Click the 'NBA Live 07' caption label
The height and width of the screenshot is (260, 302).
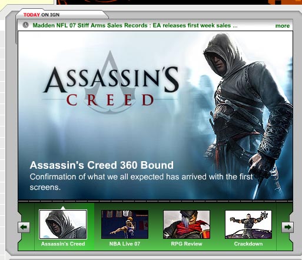(125, 244)
